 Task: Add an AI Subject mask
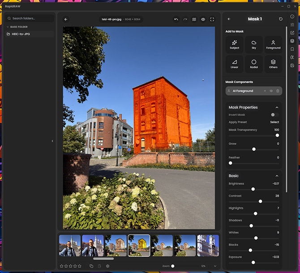tap(234, 44)
